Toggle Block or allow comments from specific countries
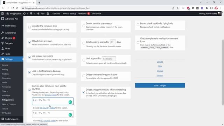The height and width of the screenshot is (126, 224). pos(29,90)
